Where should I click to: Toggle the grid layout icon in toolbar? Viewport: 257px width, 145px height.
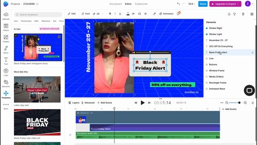[252, 14]
